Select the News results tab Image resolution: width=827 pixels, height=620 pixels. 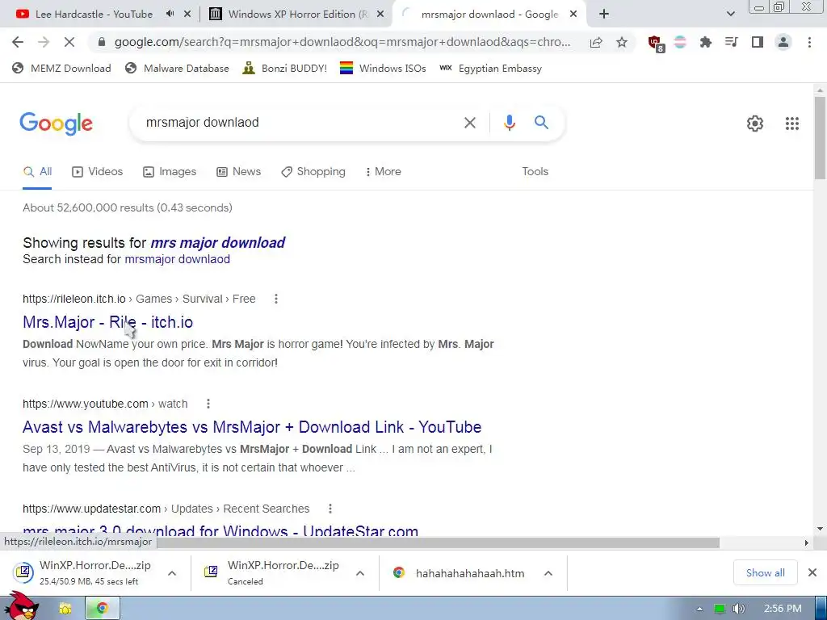pos(239,172)
